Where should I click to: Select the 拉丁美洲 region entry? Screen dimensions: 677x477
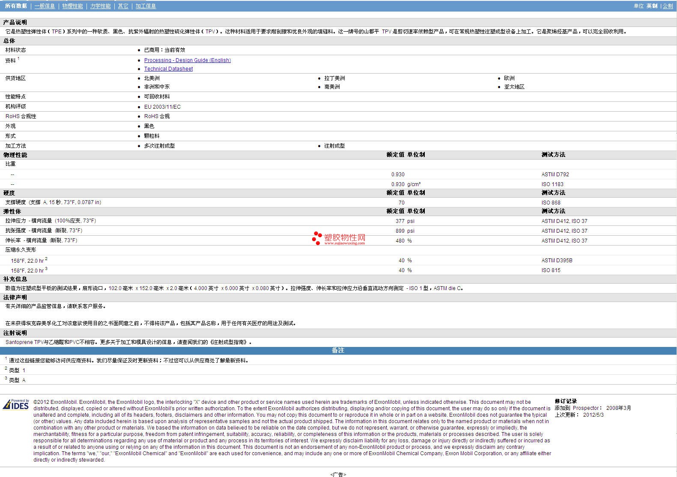(334, 78)
